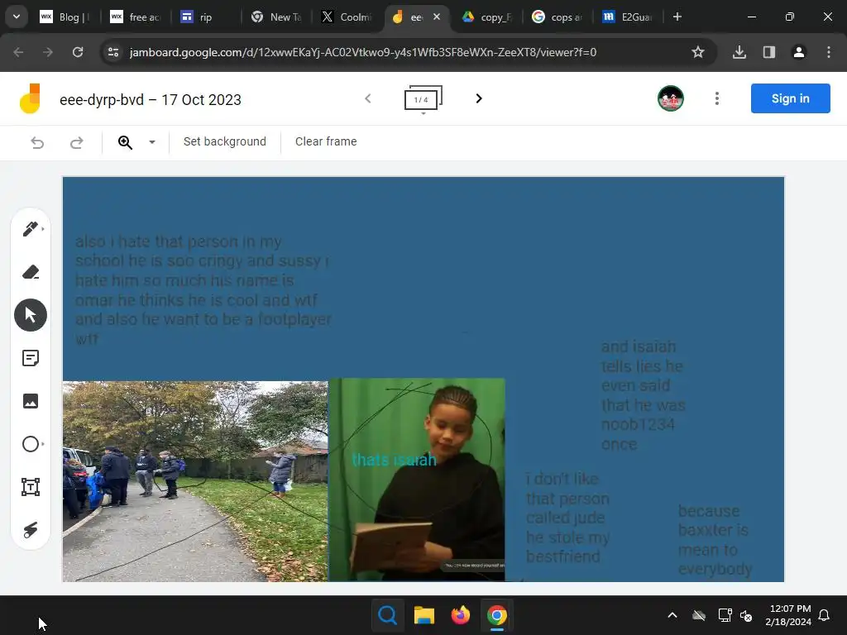Expand the frame bar 1/4
This screenshot has width=847, height=635.
[x=423, y=99]
